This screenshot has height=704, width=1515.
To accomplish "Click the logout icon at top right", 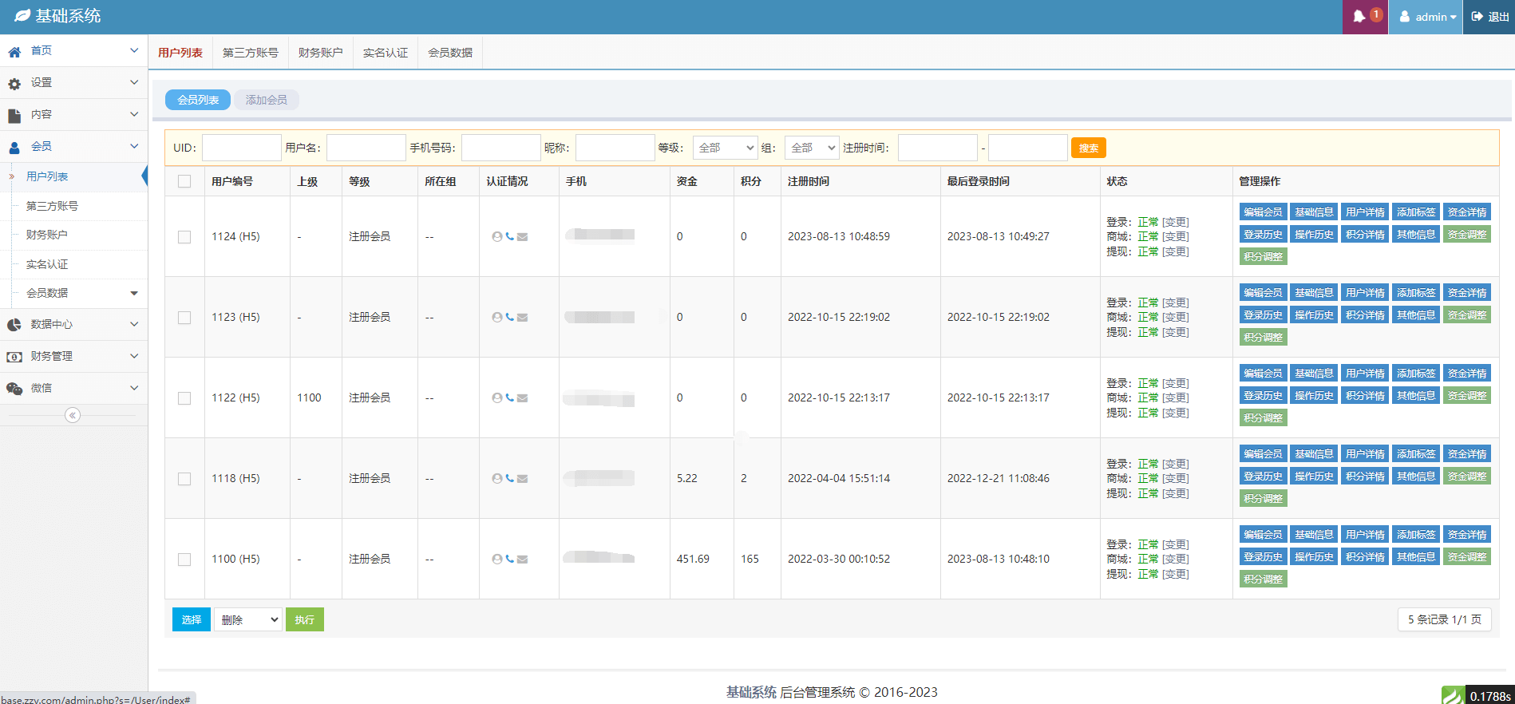I will (x=1477, y=17).
